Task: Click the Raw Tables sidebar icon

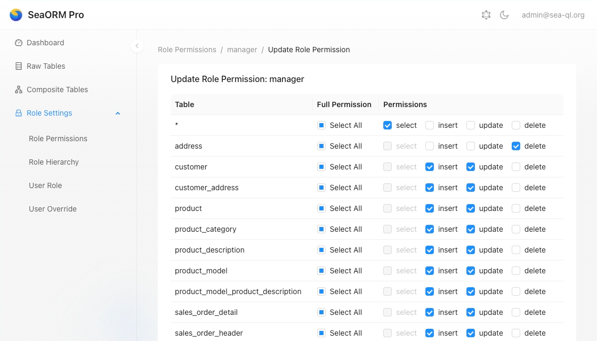Action: pos(19,66)
